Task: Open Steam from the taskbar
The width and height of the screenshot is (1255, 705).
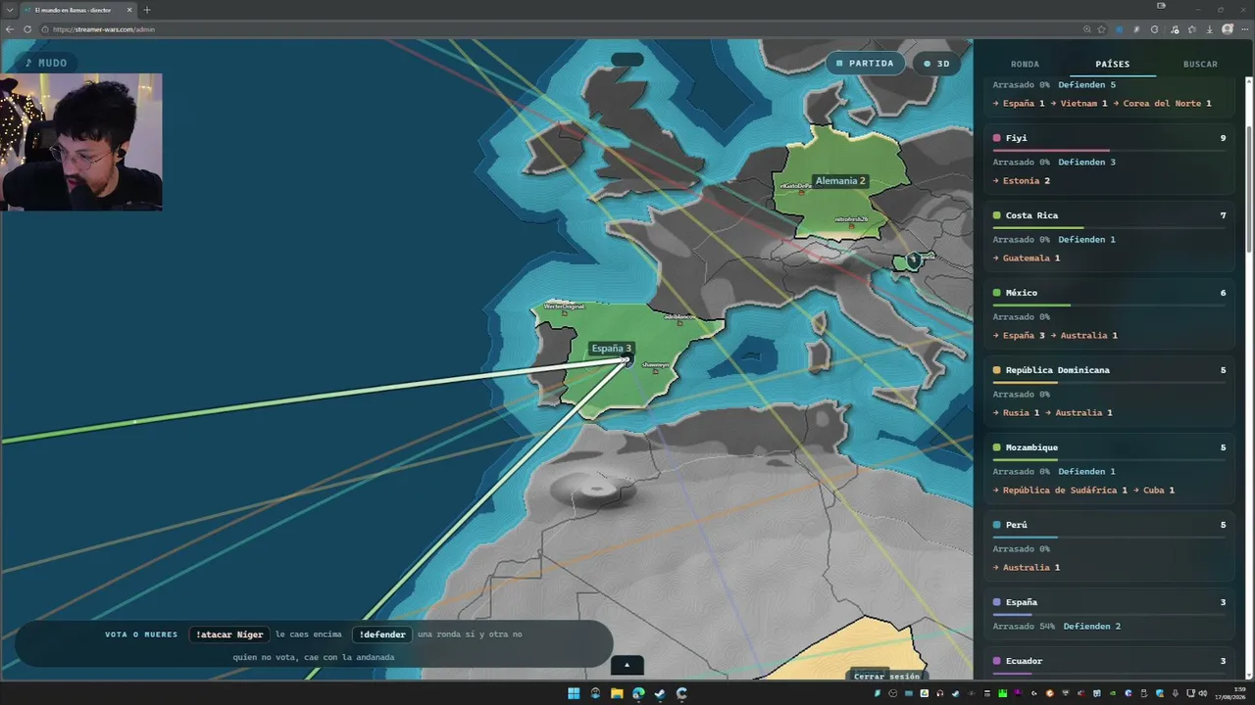Action: click(x=660, y=693)
